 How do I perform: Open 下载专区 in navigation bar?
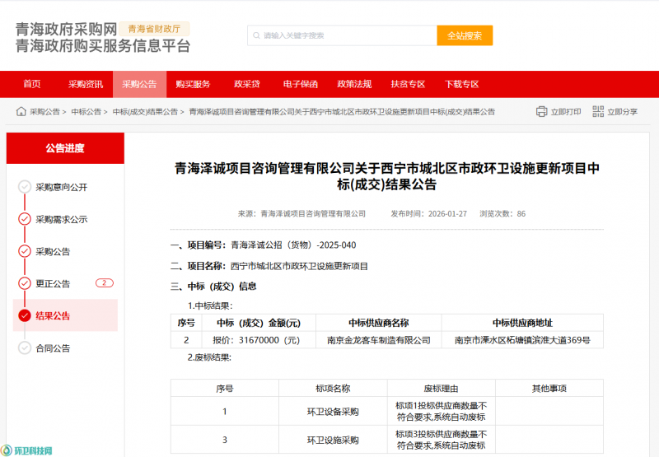[x=461, y=84]
